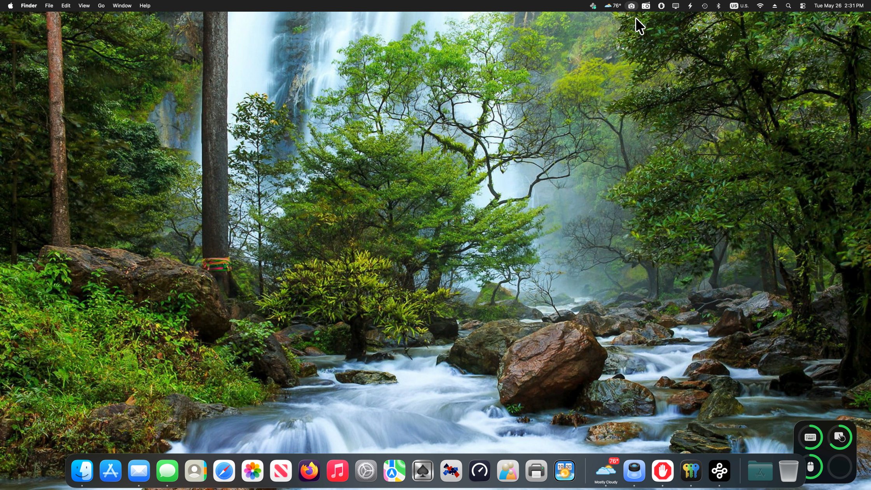Open the display monitor menu bar icon

point(675,6)
